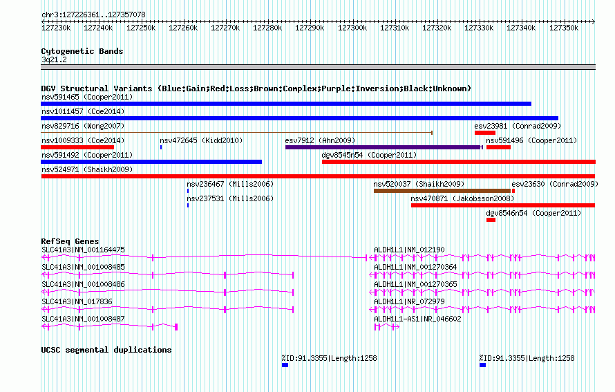The width and height of the screenshot is (615, 392).
Task: Click the nsv520037 (Shaikh2009) label
Action: pyautogui.click(x=419, y=184)
